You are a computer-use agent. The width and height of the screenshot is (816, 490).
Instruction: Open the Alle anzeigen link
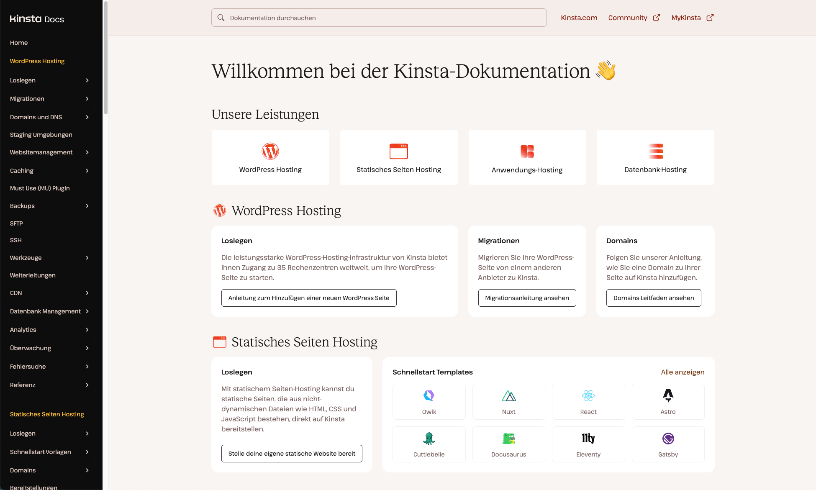[683, 372]
